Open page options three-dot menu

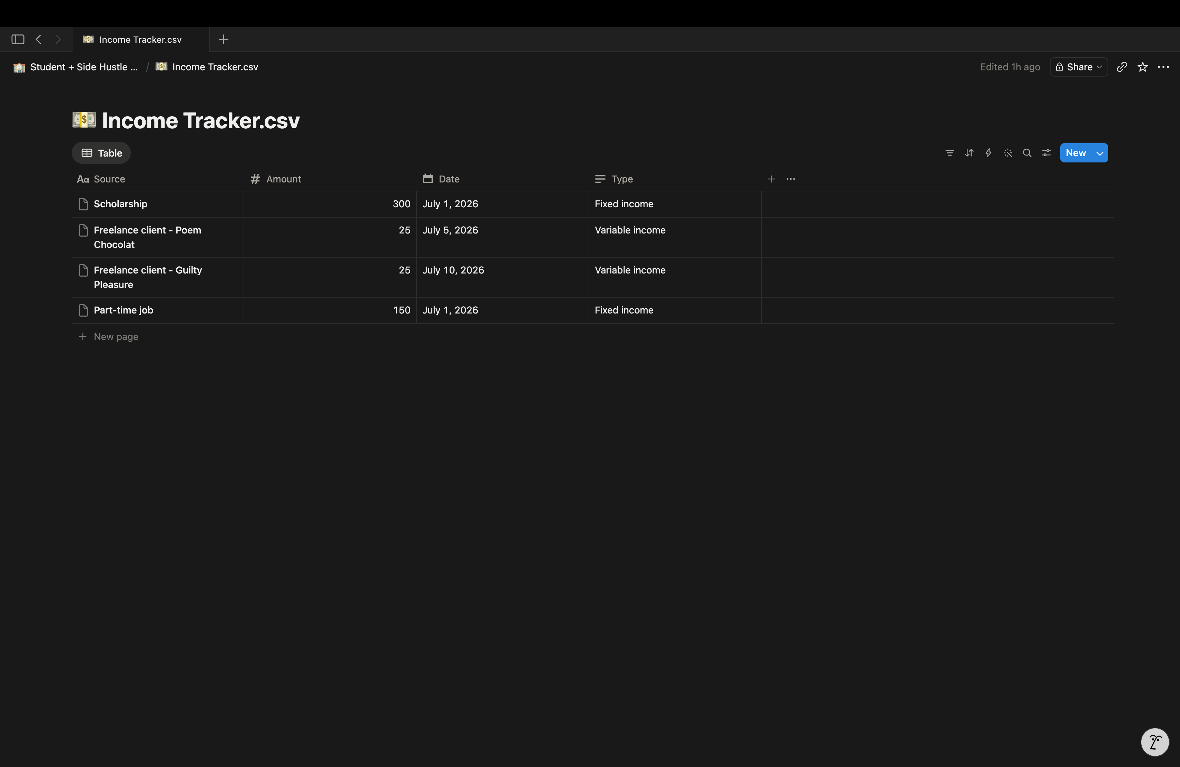[1163, 67]
